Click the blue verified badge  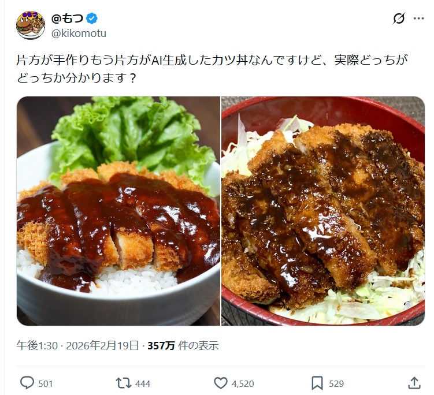(x=92, y=18)
